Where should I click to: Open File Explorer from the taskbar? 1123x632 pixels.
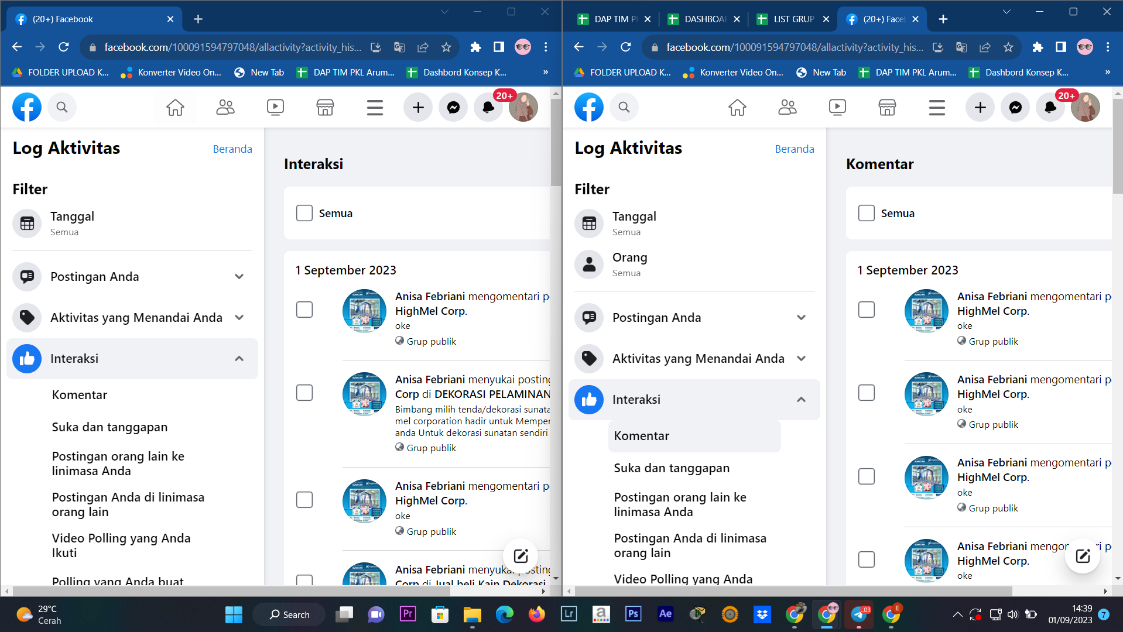[x=472, y=614]
